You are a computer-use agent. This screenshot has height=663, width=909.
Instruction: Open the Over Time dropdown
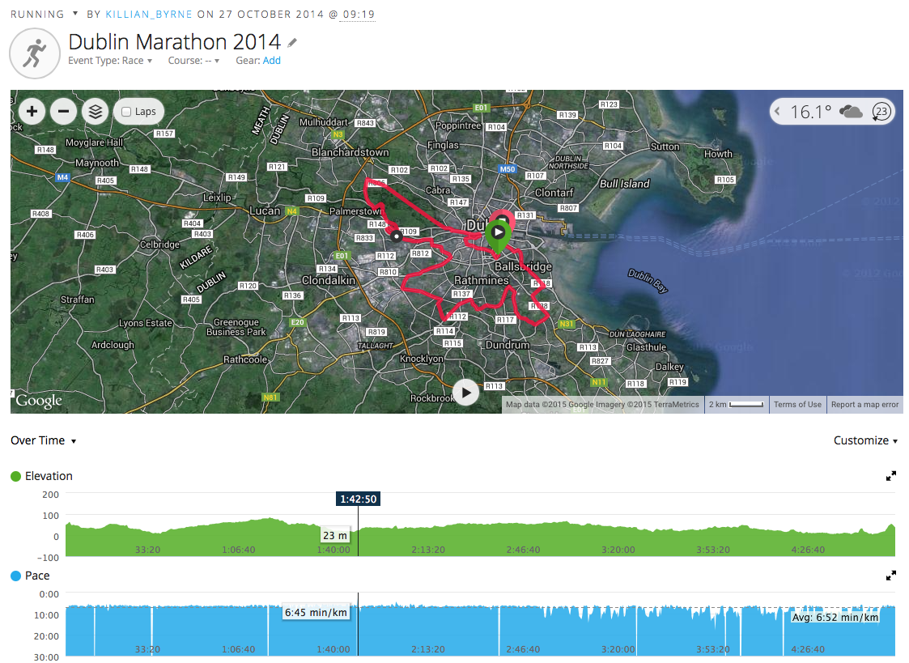[44, 440]
